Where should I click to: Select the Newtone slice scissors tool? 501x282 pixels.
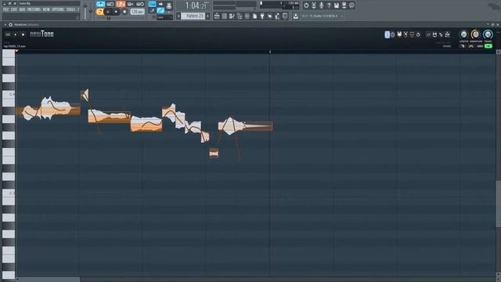click(x=405, y=34)
